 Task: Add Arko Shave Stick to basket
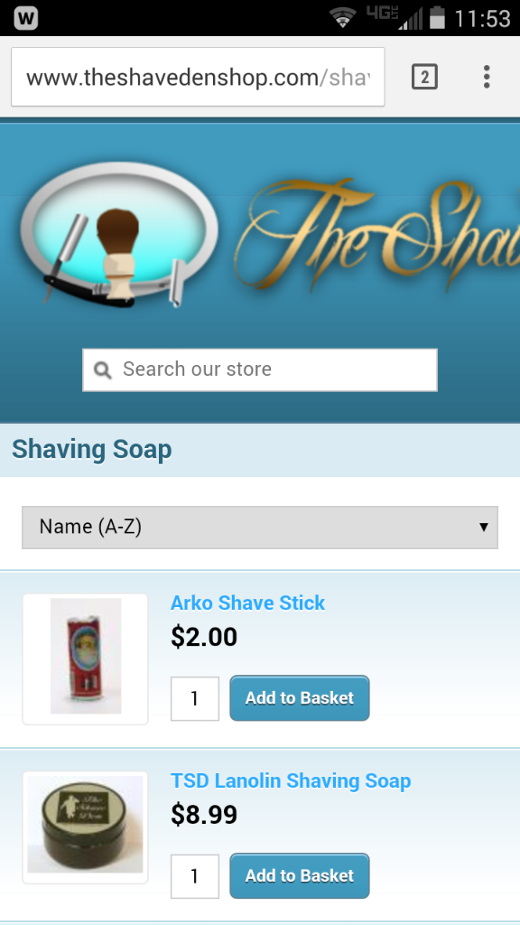click(x=300, y=698)
